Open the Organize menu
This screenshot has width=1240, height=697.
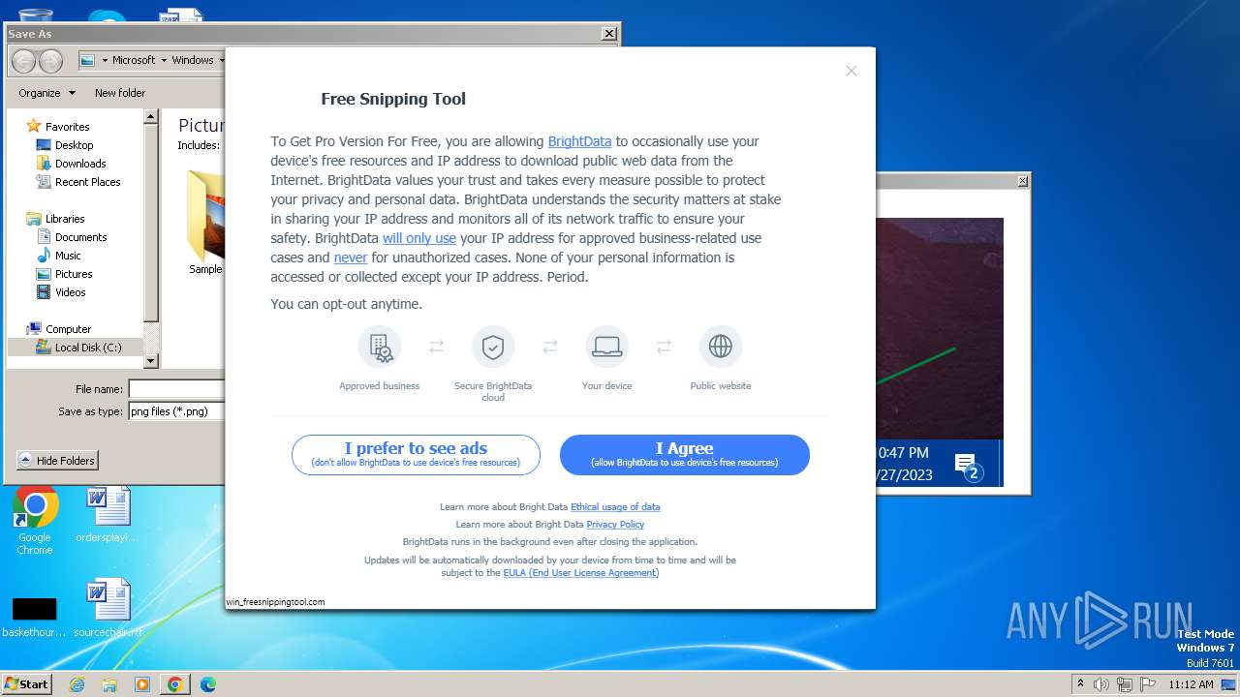[46, 93]
